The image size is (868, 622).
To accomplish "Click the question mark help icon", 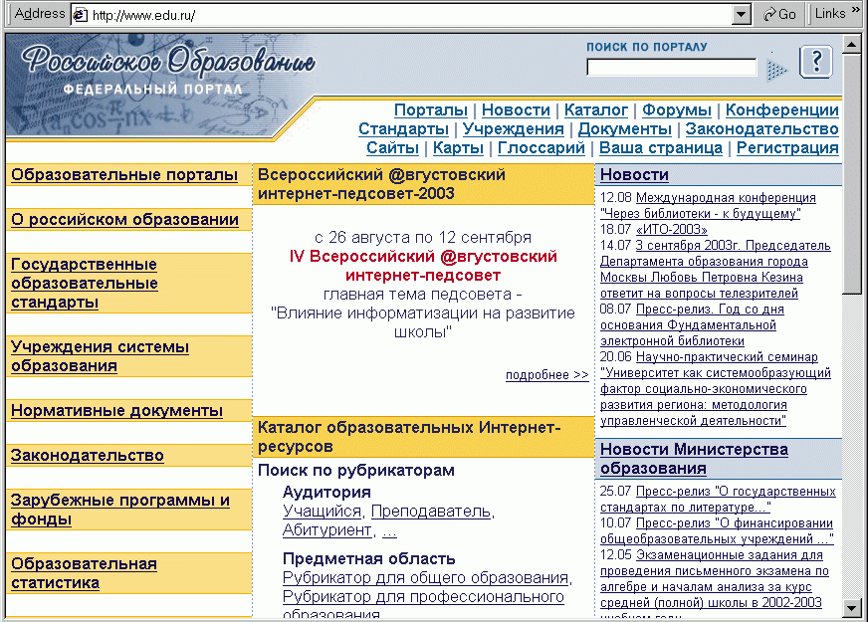I will pos(815,62).
